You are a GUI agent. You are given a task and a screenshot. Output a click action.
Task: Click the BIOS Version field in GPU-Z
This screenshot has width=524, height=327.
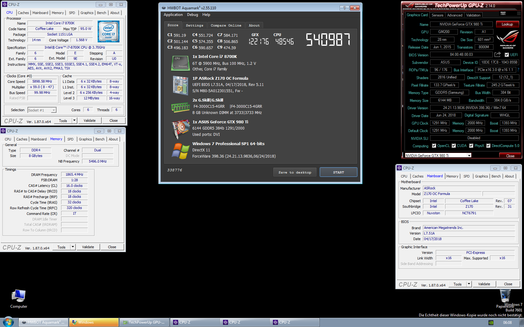click(x=461, y=54)
